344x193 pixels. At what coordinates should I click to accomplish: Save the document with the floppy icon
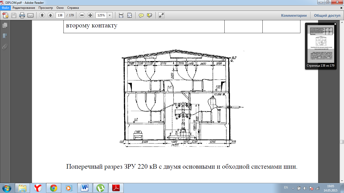[14, 15]
